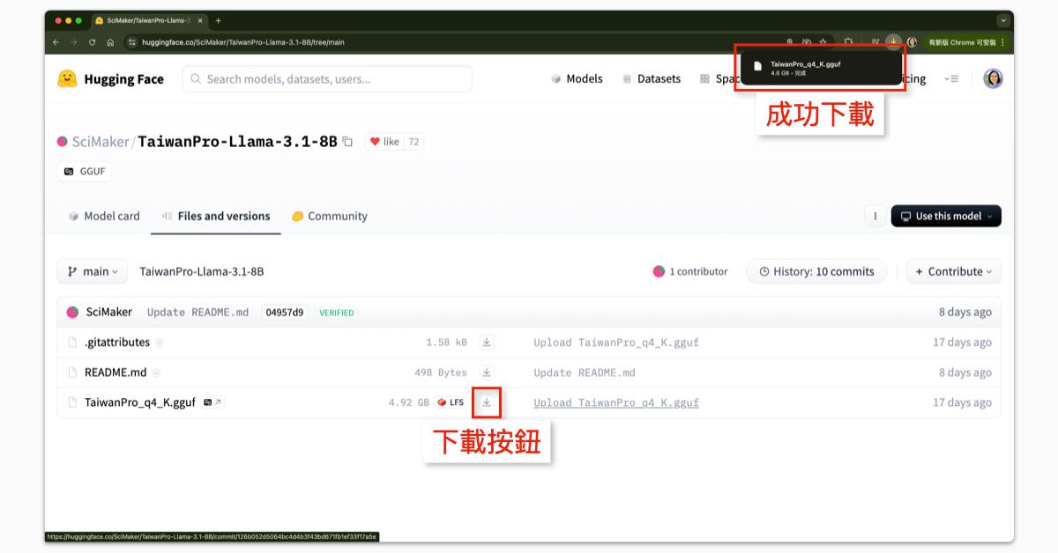
Task: Copy the TaiwanPro-Llama-3.1-8B model name
Action: click(347, 142)
